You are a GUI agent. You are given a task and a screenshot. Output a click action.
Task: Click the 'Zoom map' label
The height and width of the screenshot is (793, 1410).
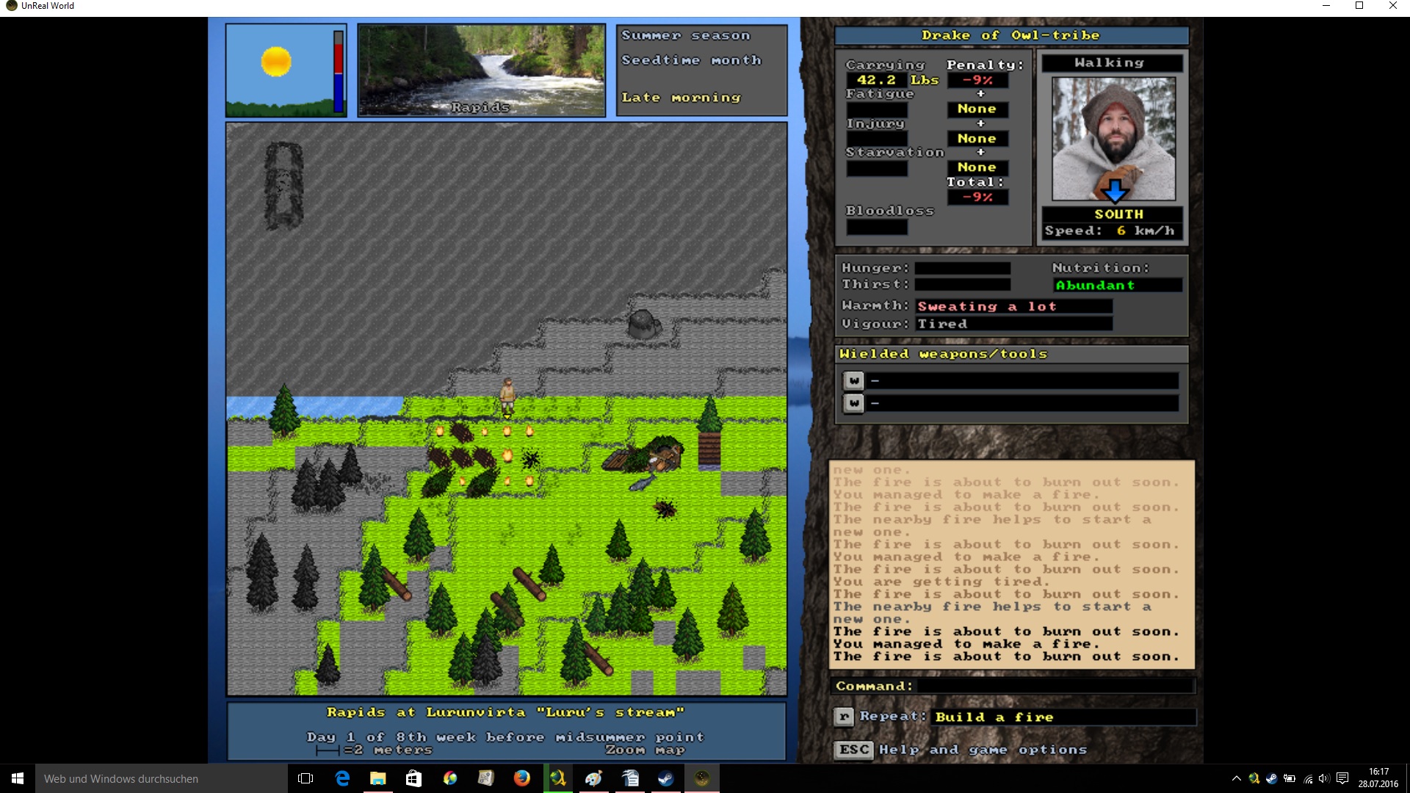(645, 750)
